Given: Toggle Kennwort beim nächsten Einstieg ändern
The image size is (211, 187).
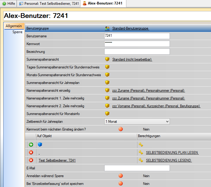Looking at the screenshot, I should tap(121, 129).
